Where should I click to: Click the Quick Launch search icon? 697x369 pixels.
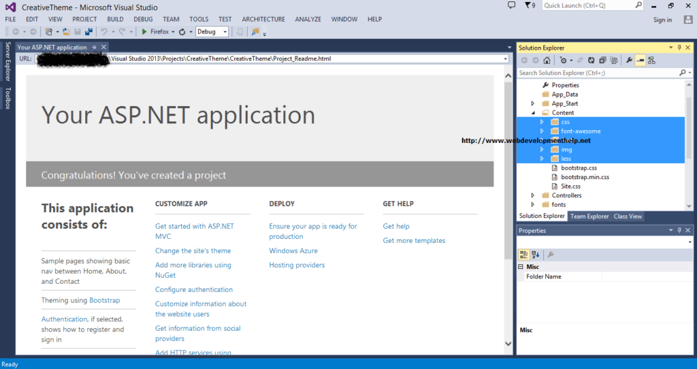638,5
